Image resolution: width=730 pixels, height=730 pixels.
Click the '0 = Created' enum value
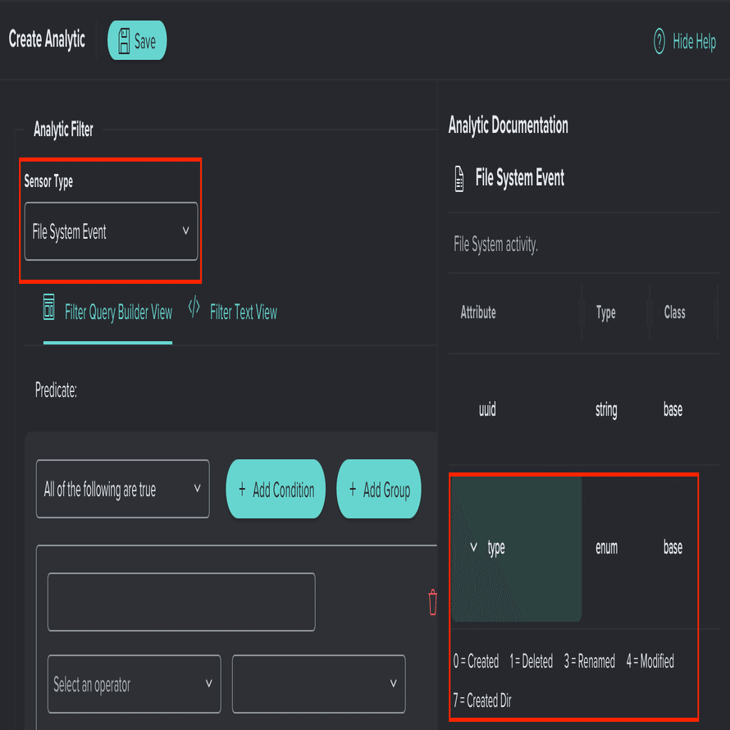click(x=476, y=661)
